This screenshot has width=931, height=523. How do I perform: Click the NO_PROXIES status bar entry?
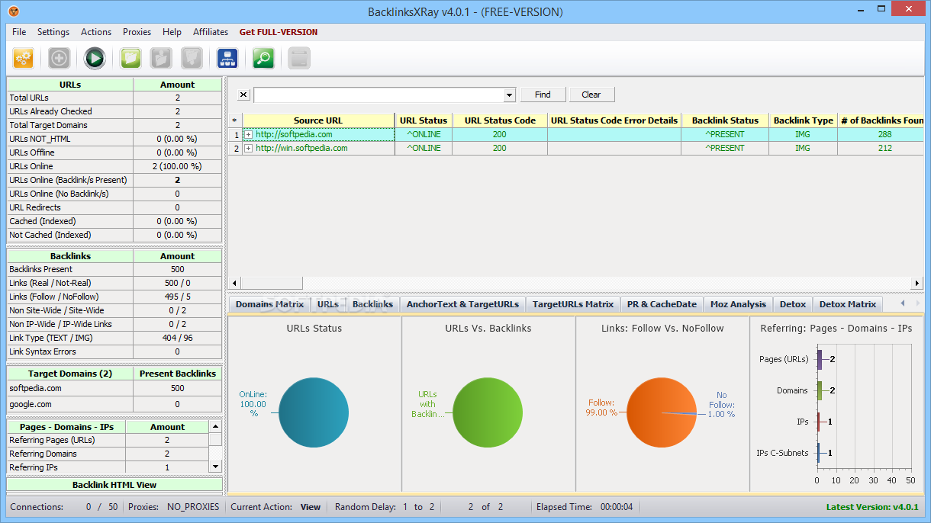pos(193,507)
